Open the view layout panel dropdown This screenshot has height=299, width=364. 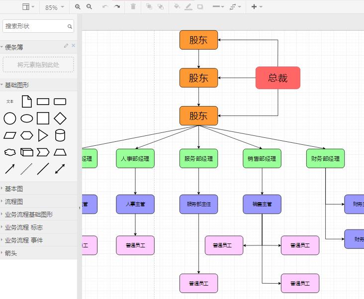[28, 7]
